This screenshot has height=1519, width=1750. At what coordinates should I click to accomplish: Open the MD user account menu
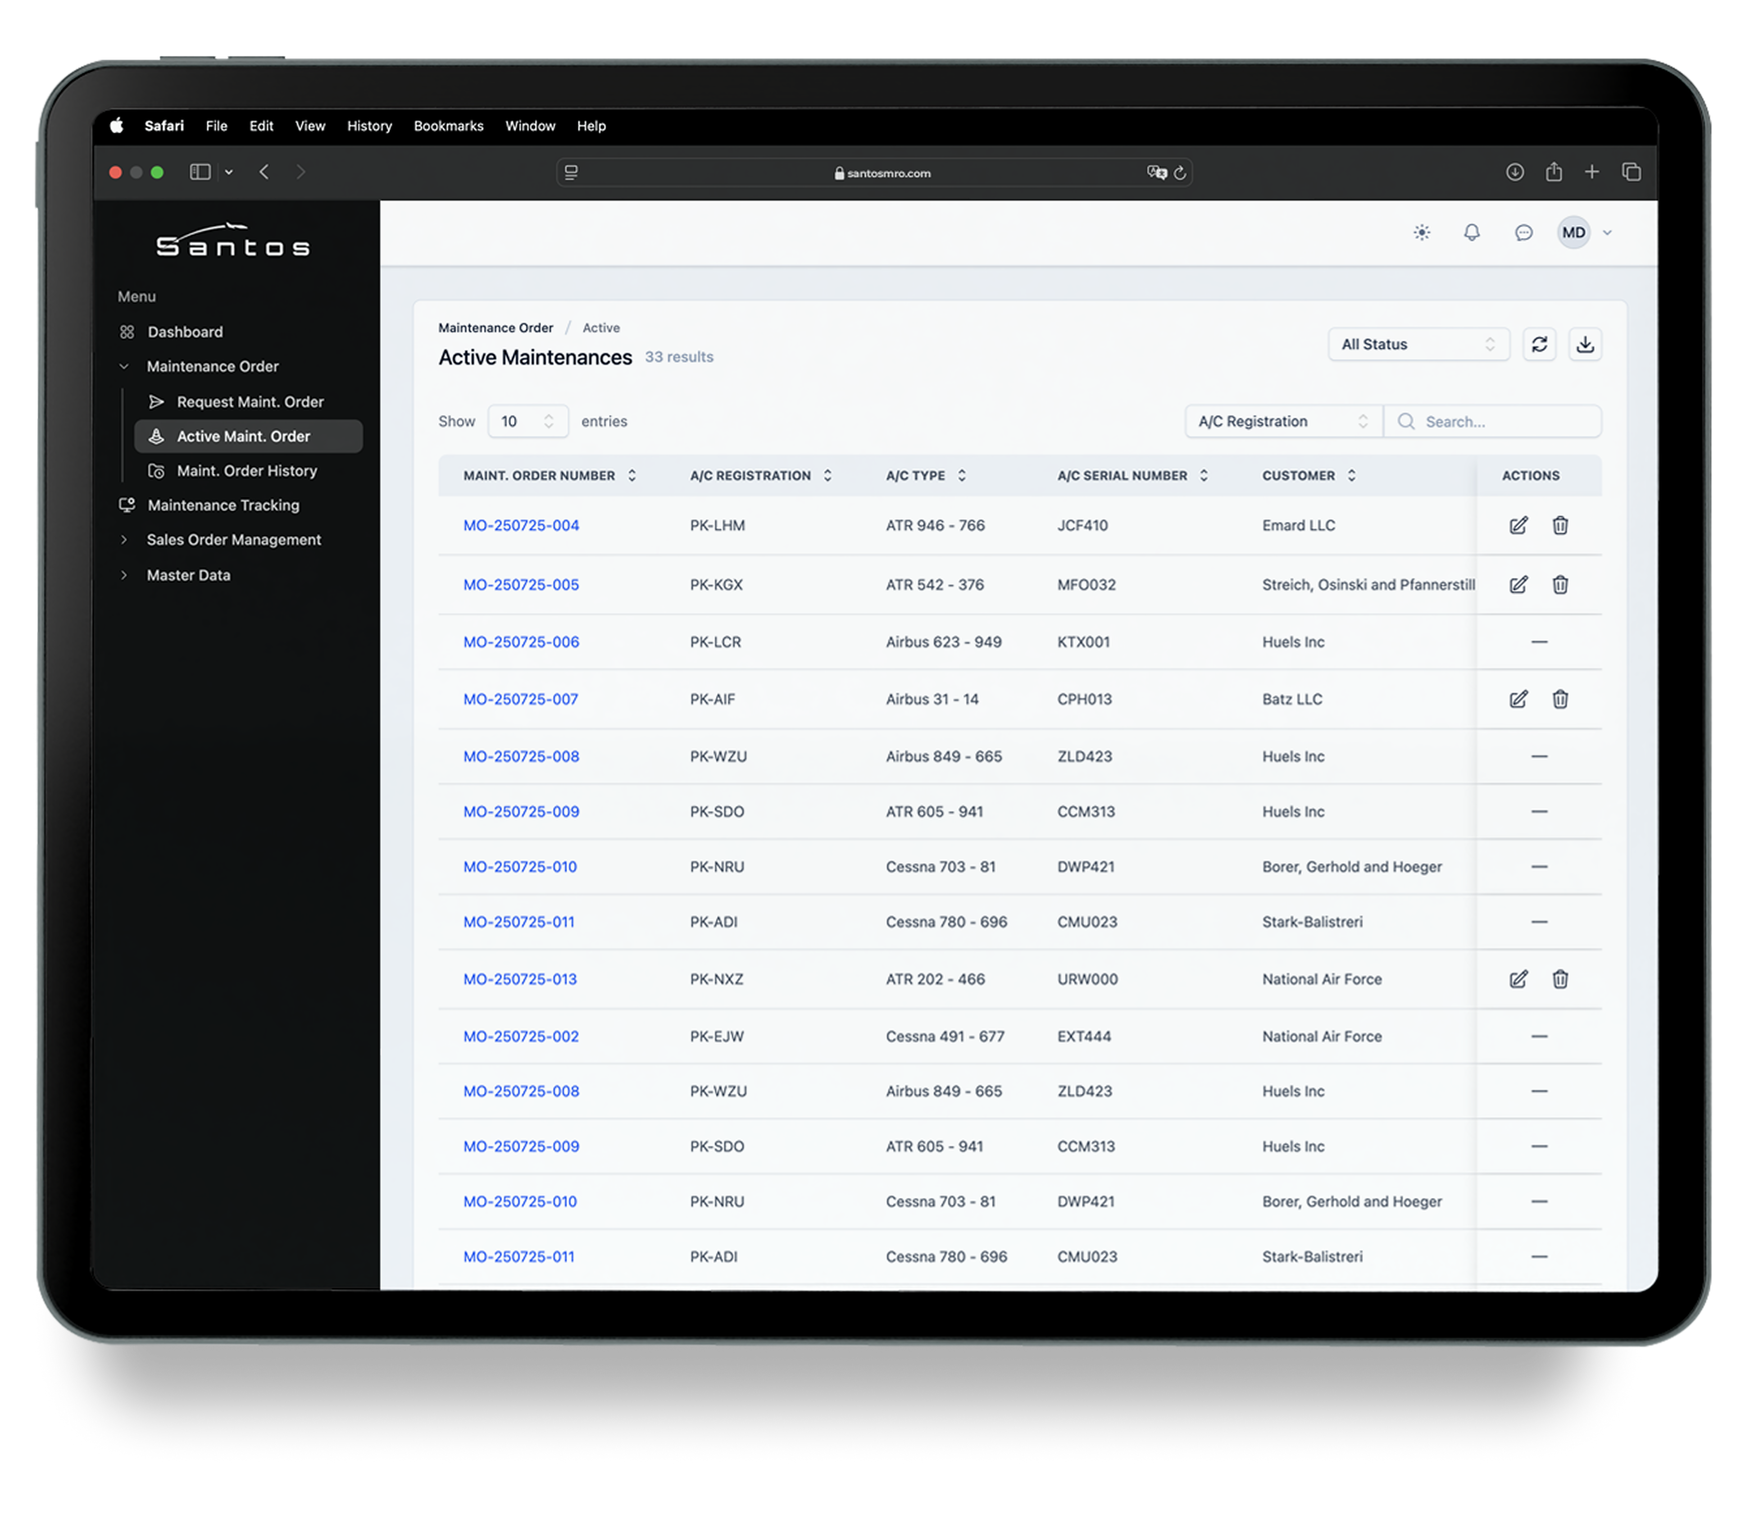click(1575, 232)
